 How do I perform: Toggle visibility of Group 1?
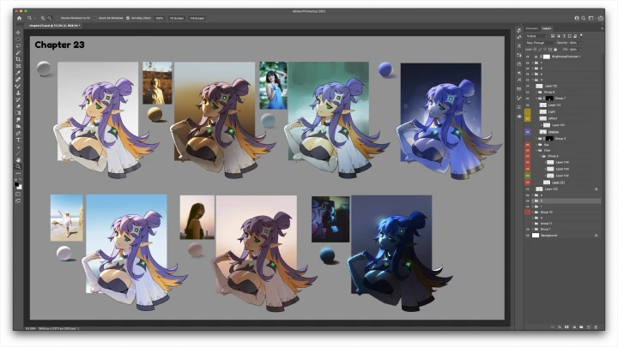527,229
